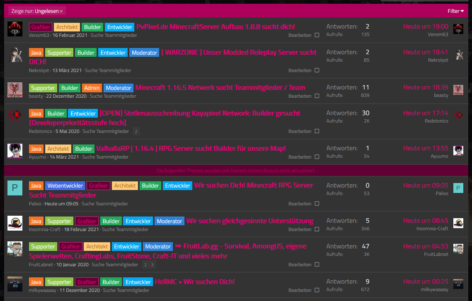Click Bearbeiten in PvPixel.de row
The height and width of the screenshot is (301, 472).
point(300,35)
